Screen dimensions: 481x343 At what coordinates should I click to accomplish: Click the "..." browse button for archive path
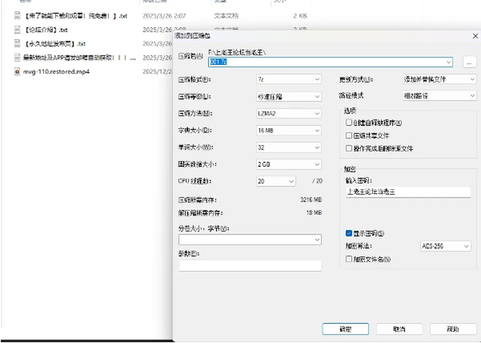pos(469,62)
